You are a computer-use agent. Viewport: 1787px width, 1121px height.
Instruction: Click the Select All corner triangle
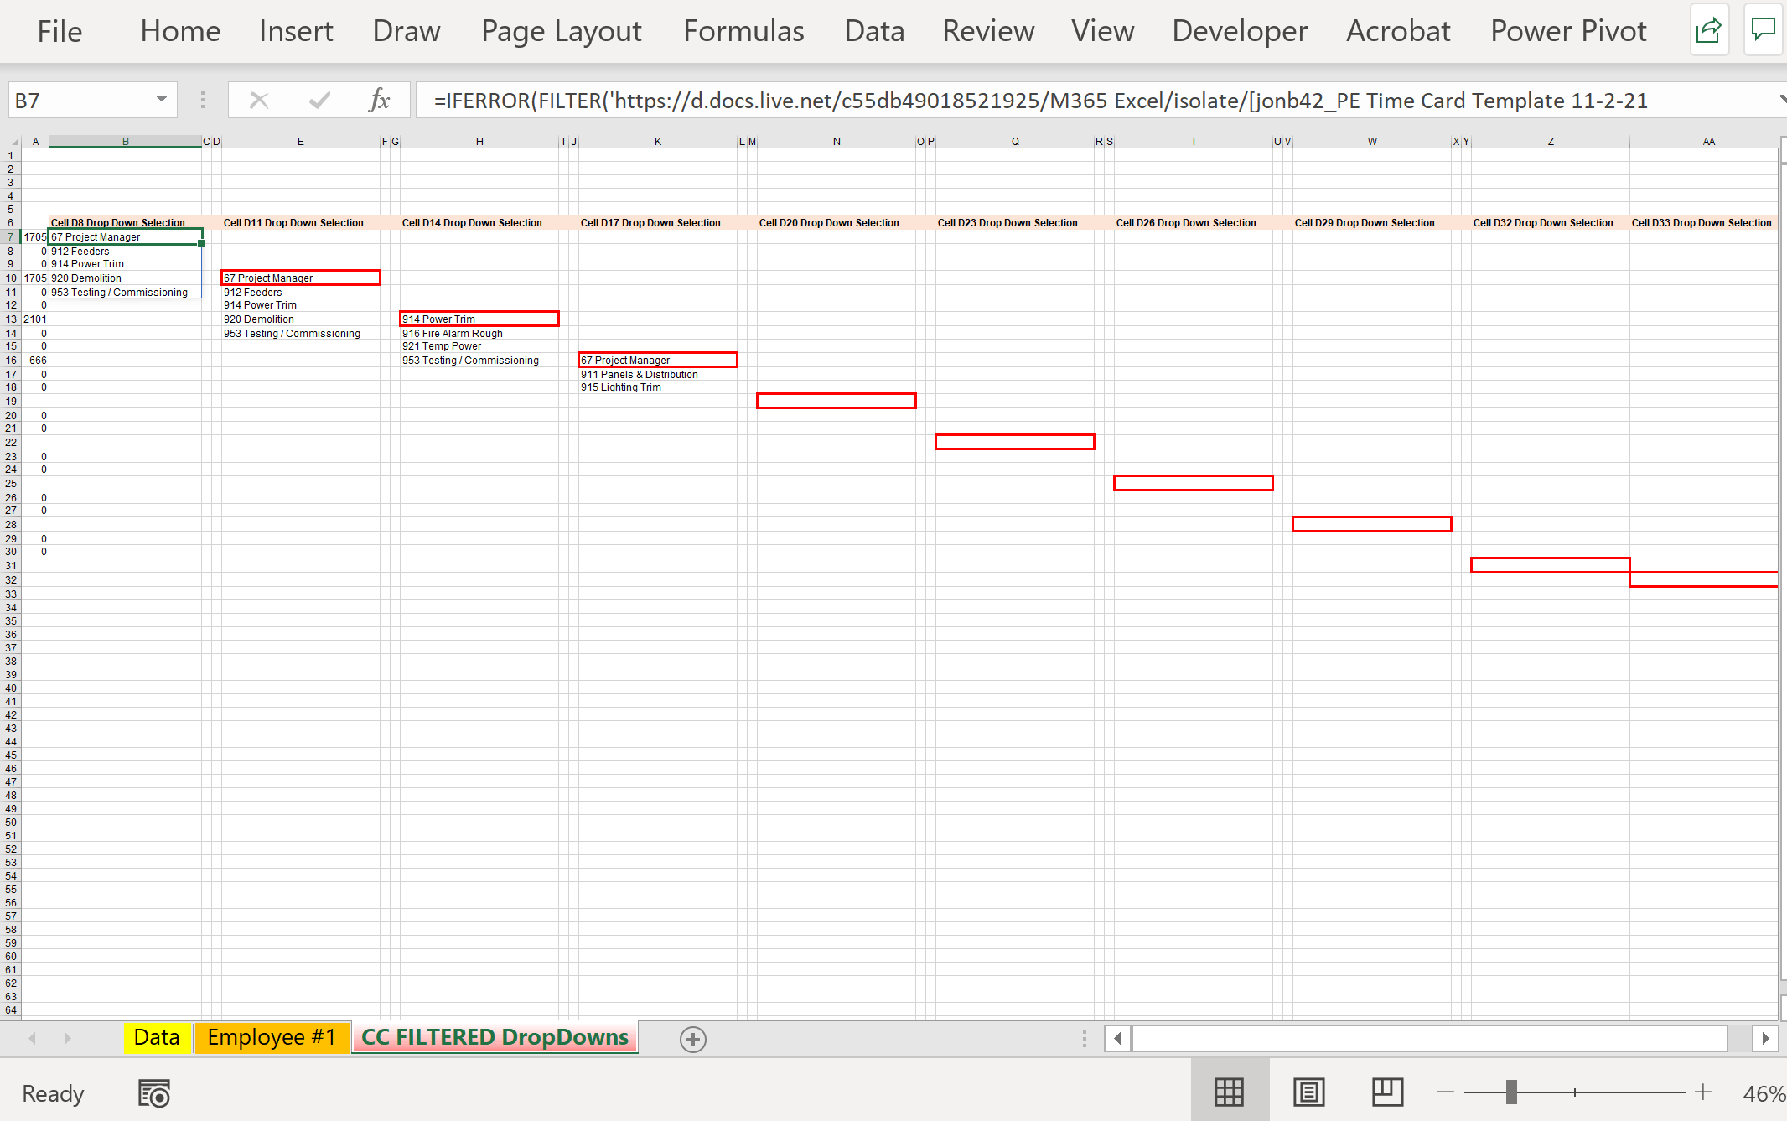(14, 142)
